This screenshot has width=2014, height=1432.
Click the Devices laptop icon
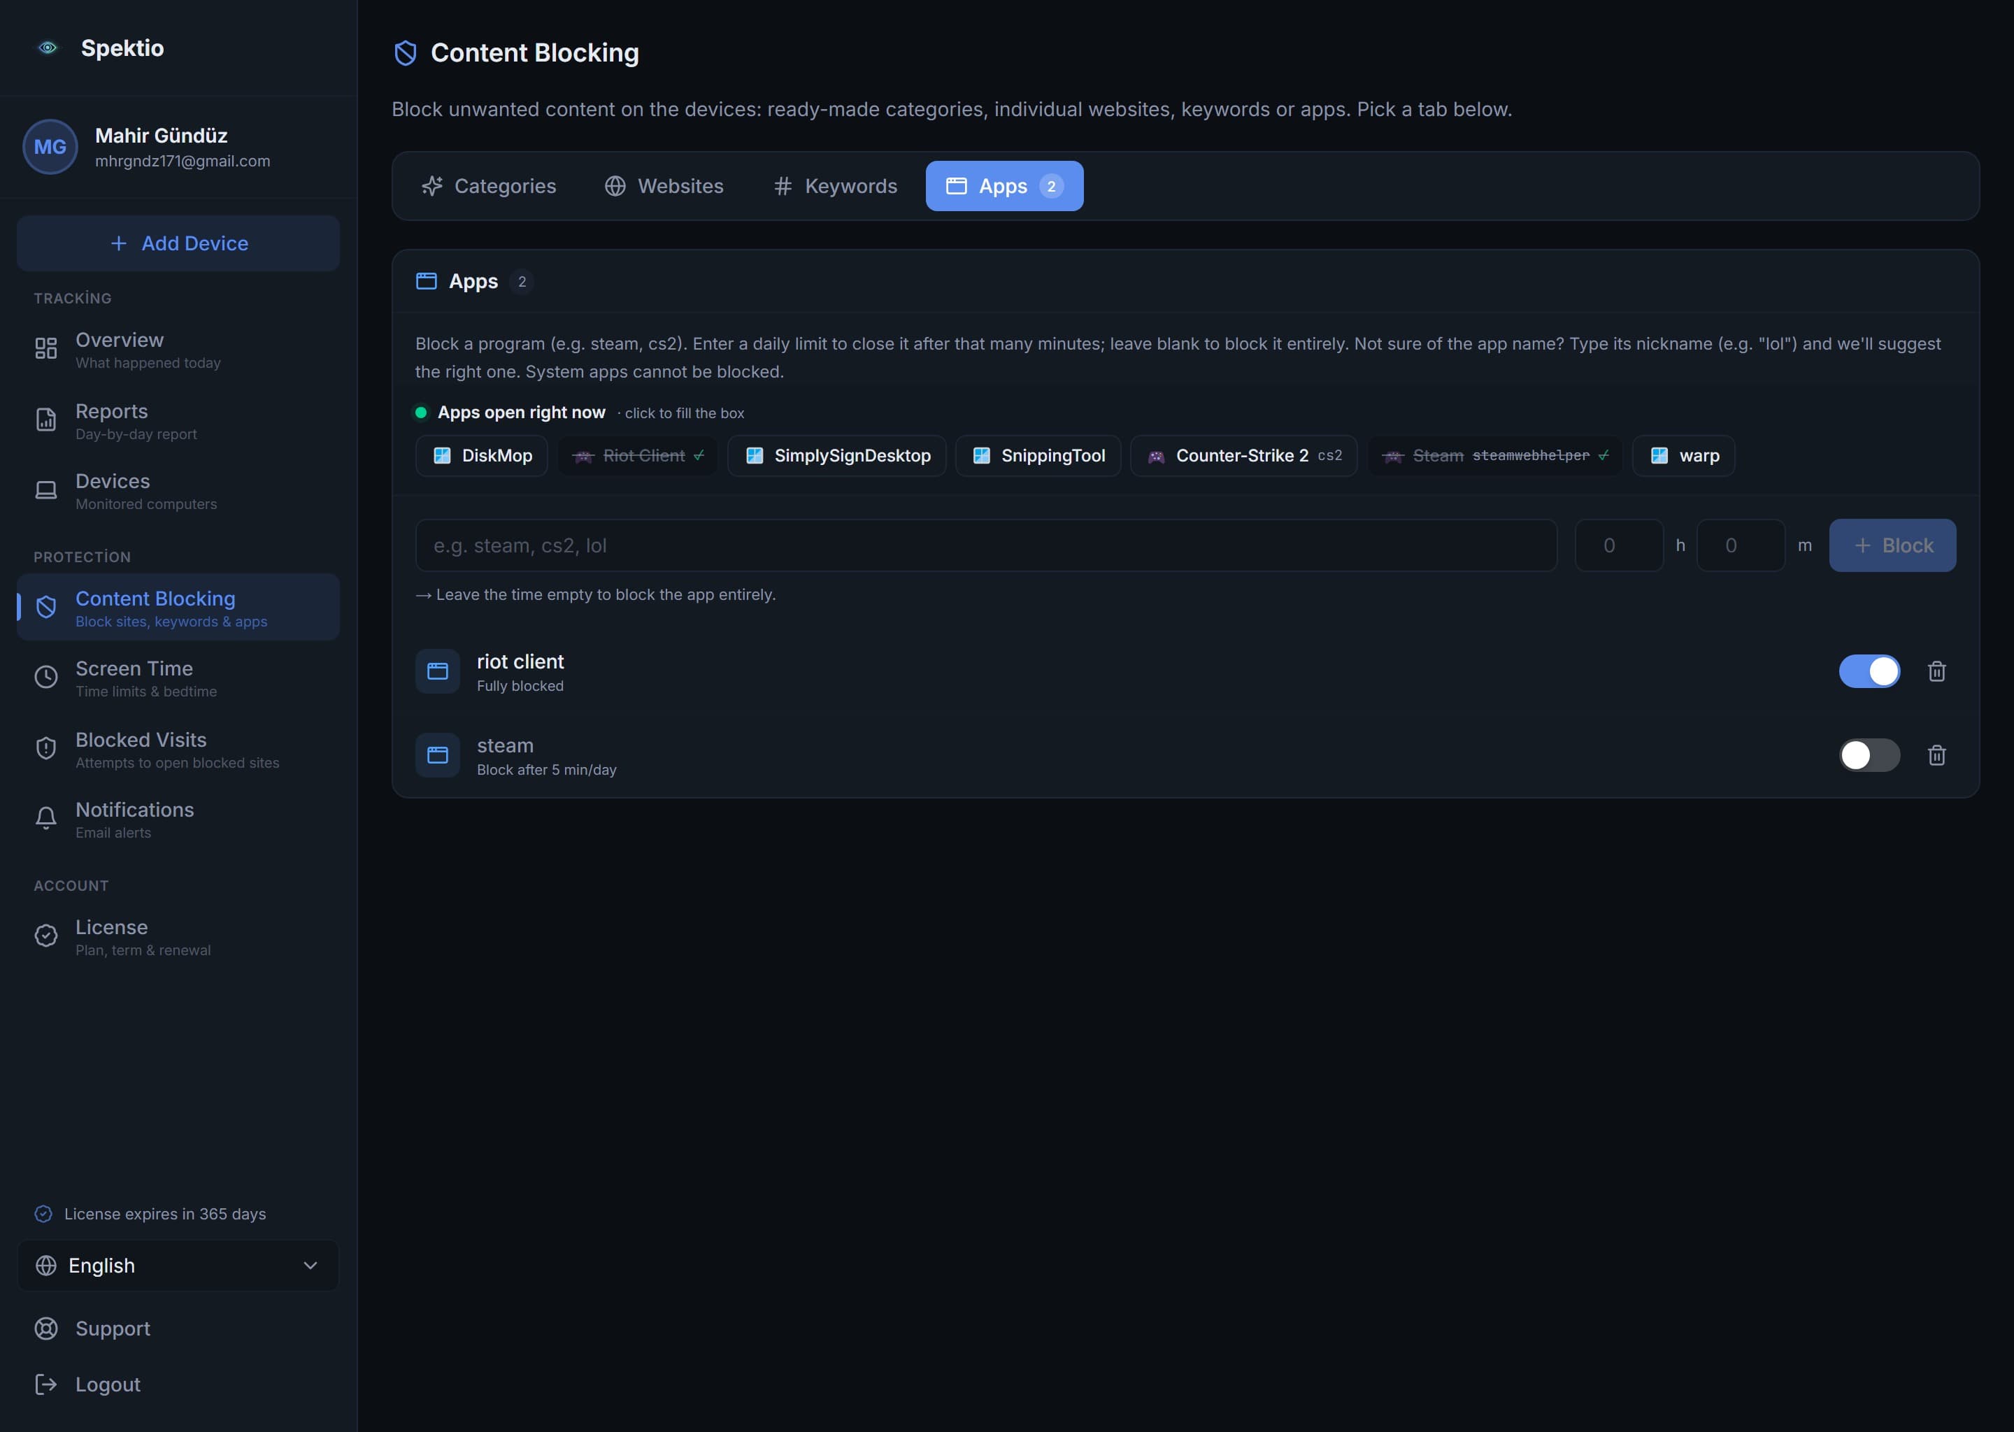[x=46, y=490]
